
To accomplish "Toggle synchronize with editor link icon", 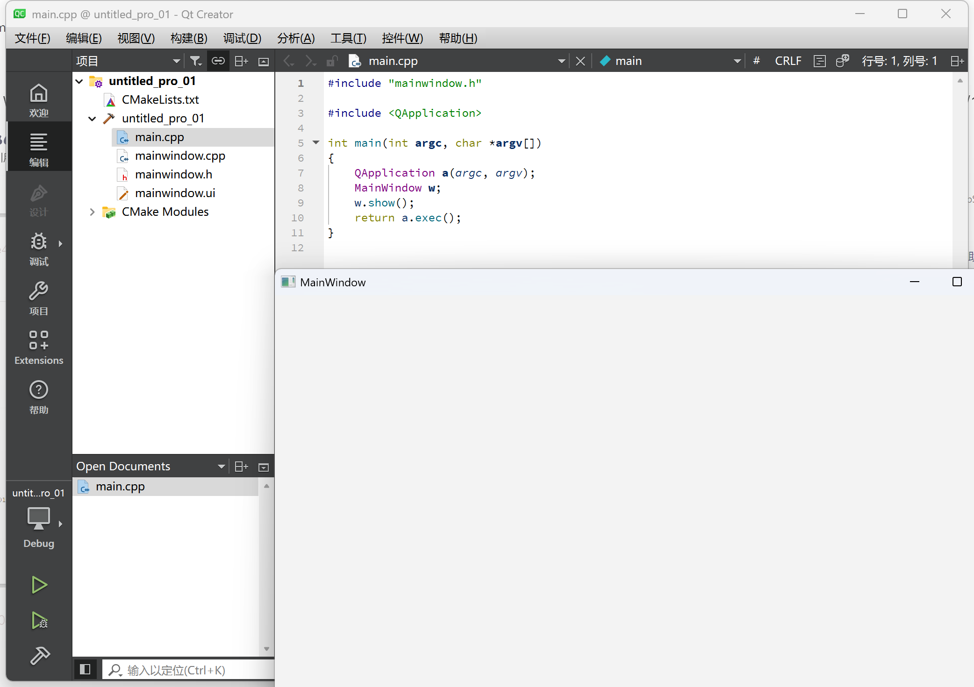I will pyautogui.click(x=218, y=61).
